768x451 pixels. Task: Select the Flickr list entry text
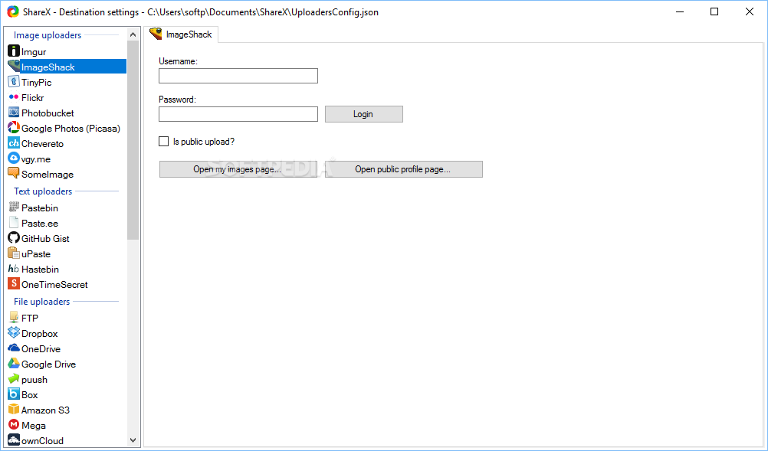(32, 98)
